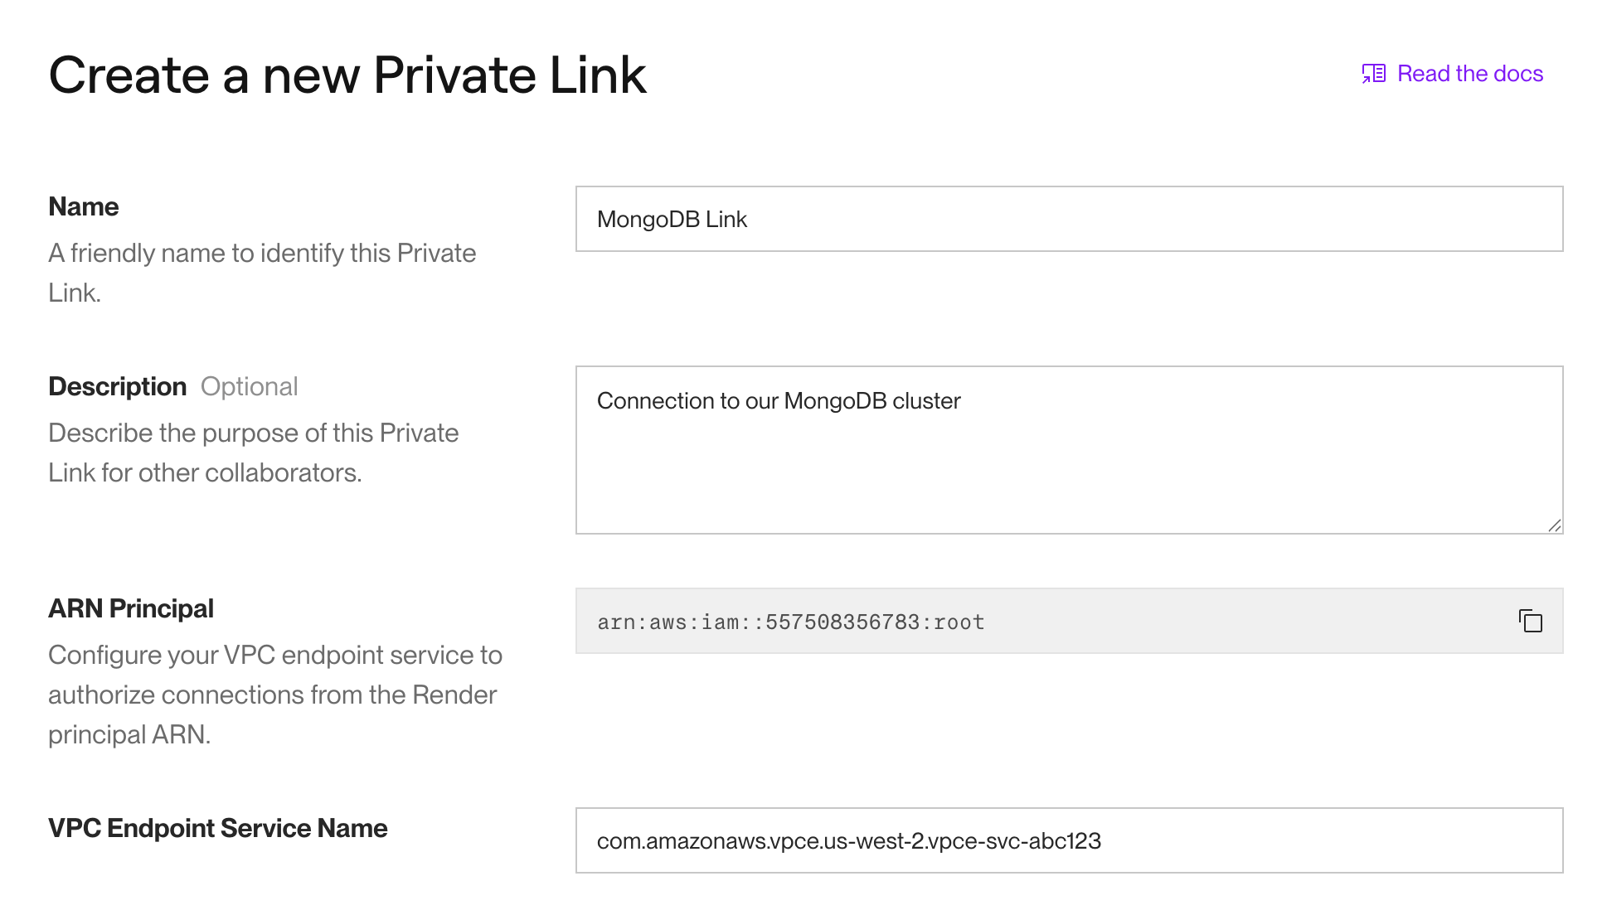Click the Description textarea

pos(1069,448)
